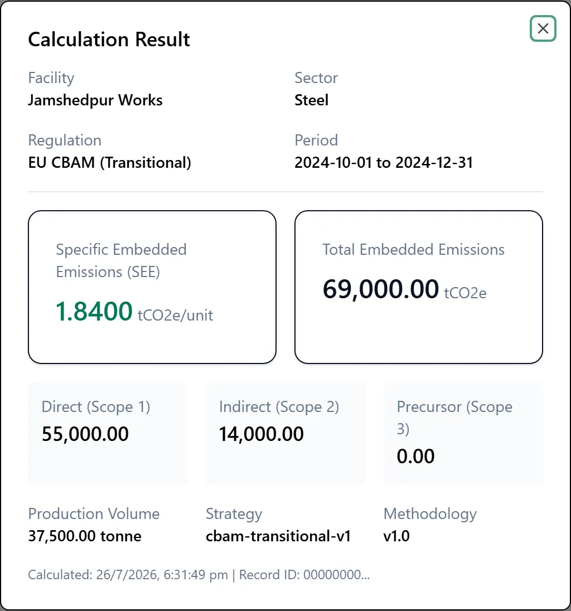Click the Methodology label
Screen dimensions: 571x611
pyautogui.click(x=430, y=514)
